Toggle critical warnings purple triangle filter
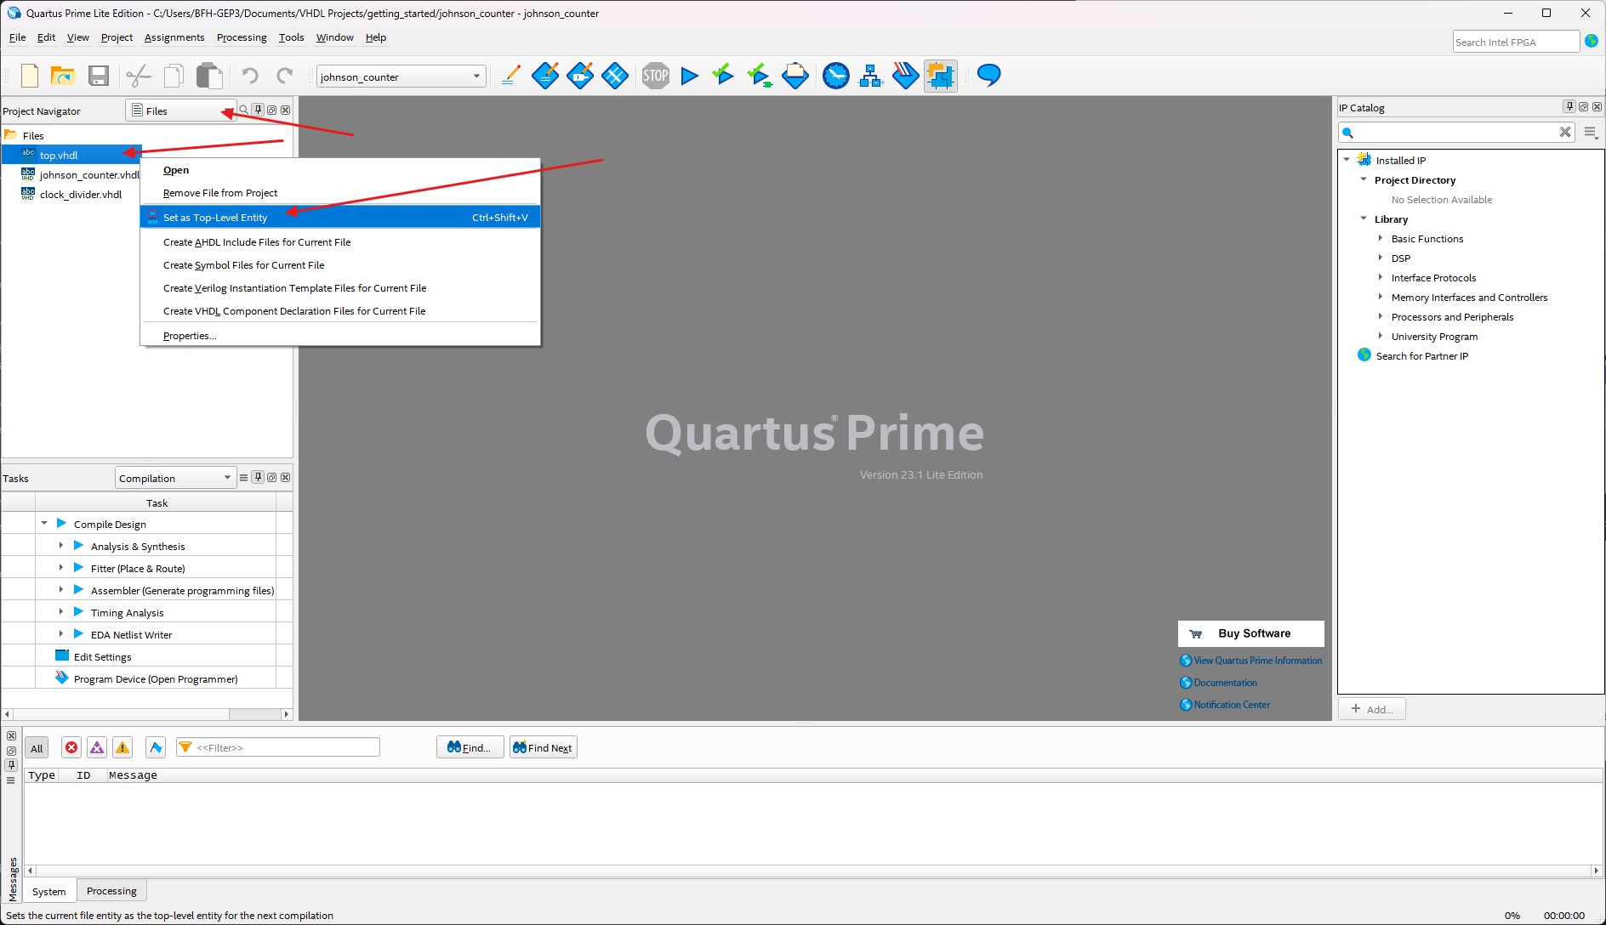1606x925 pixels. pyautogui.click(x=97, y=748)
